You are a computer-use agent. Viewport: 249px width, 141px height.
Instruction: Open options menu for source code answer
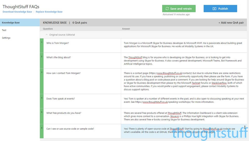click(x=245, y=127)
